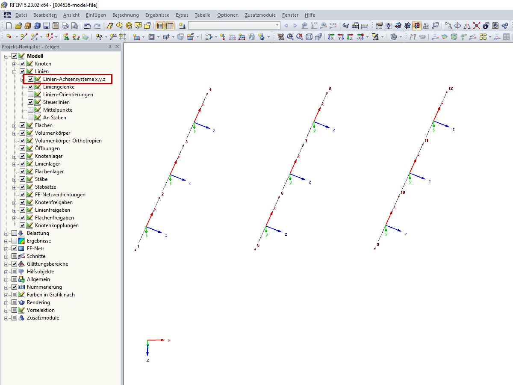Create a new model file
513x385 pixels.
(9, 26)
